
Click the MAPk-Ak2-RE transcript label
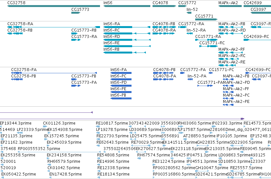point(232,62)
